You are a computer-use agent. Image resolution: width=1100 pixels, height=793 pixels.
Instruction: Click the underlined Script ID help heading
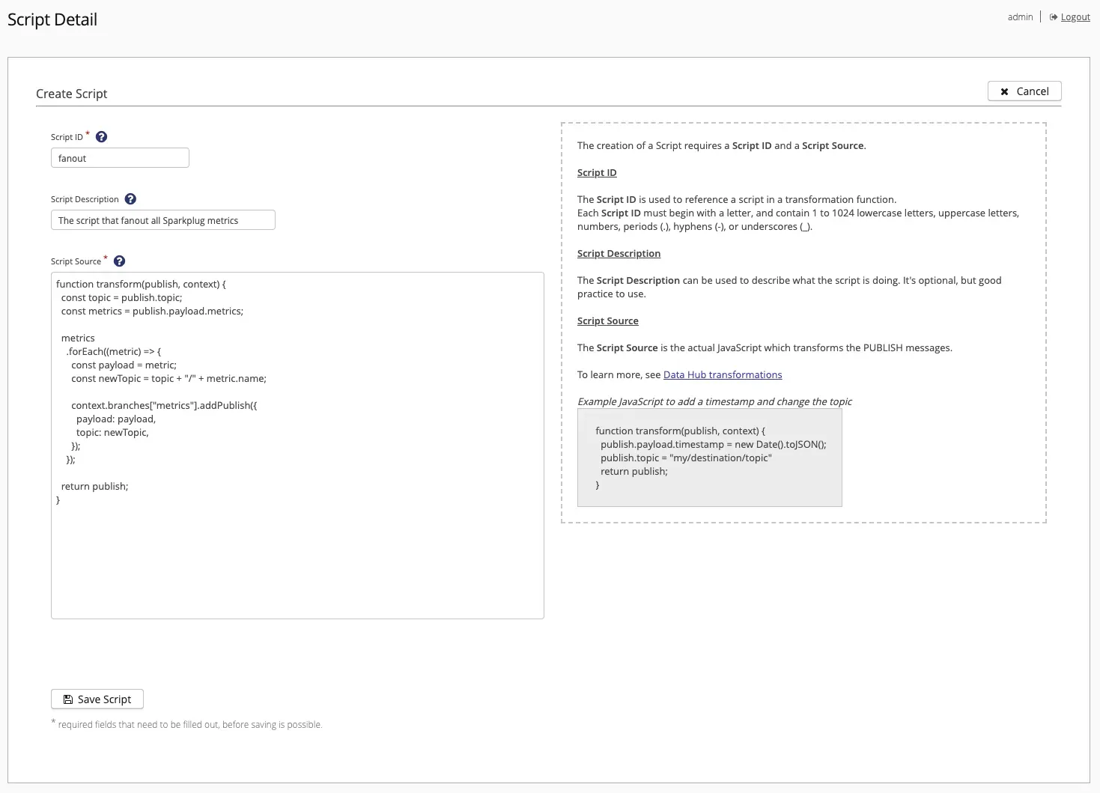point(597,173)
